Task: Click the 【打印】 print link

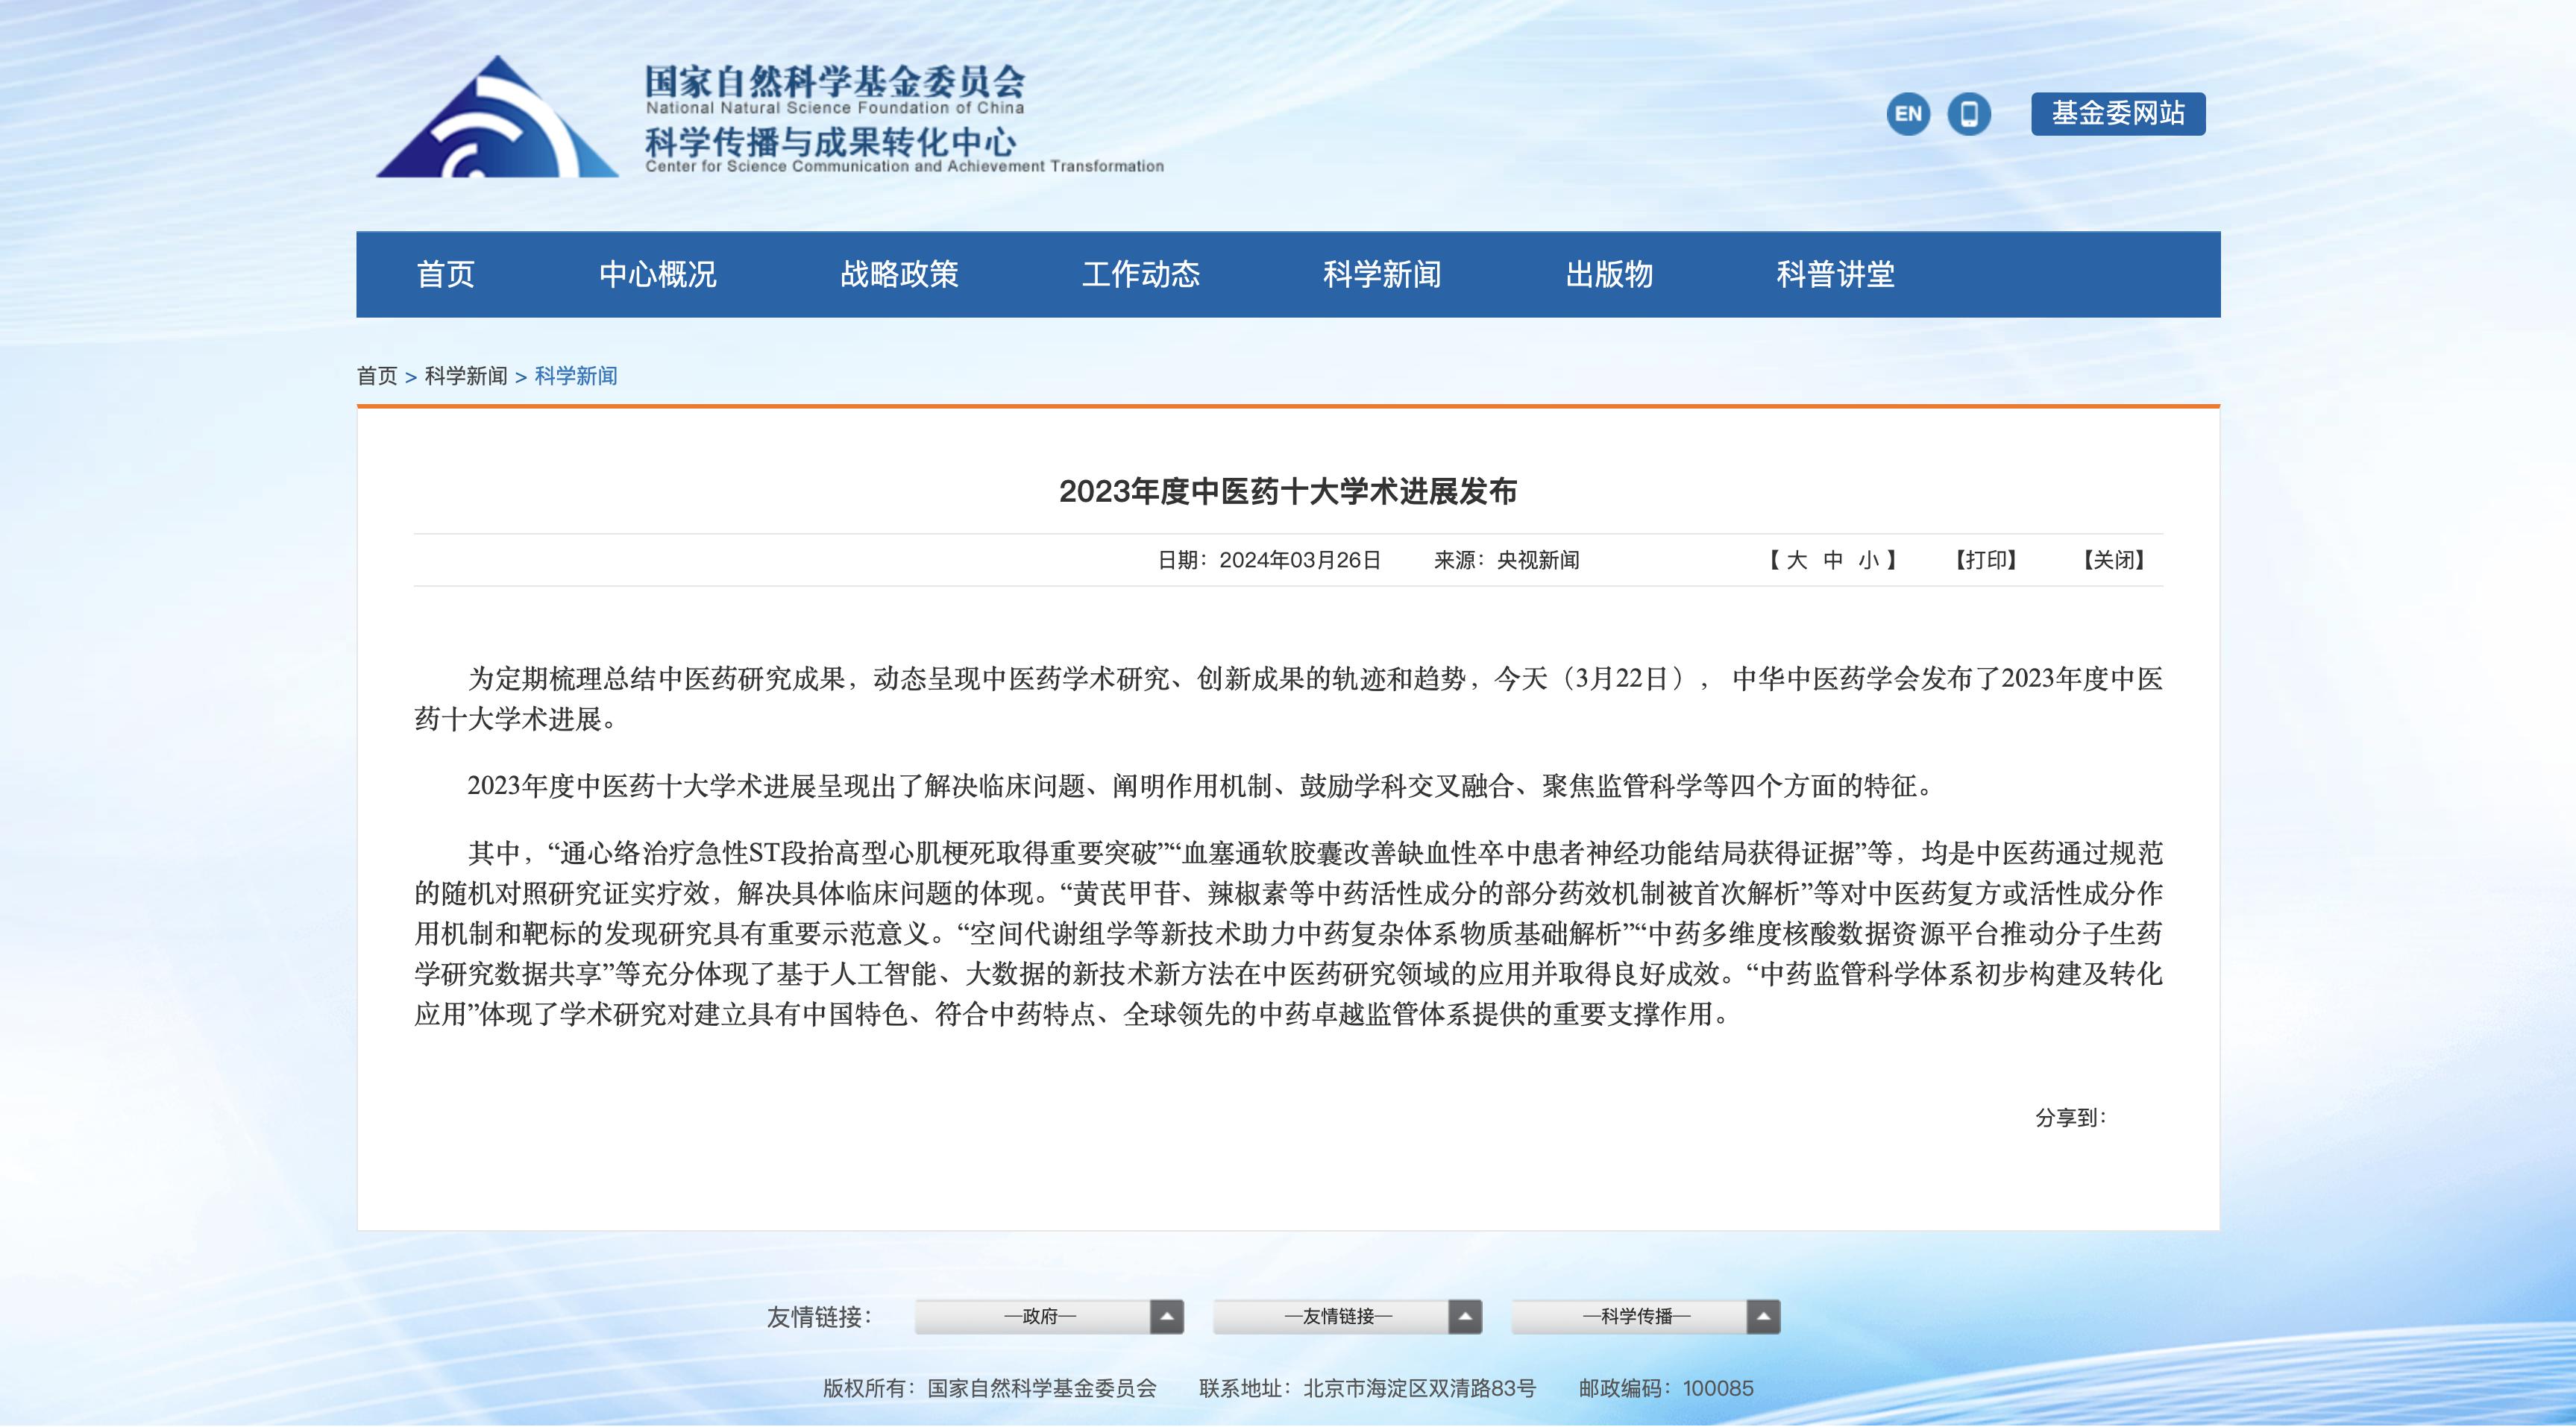Action: coord(1986,560)
